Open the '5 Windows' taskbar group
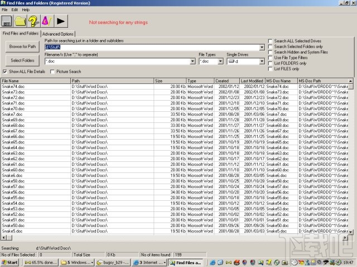The image size is (357, 267). pos(77,263)
